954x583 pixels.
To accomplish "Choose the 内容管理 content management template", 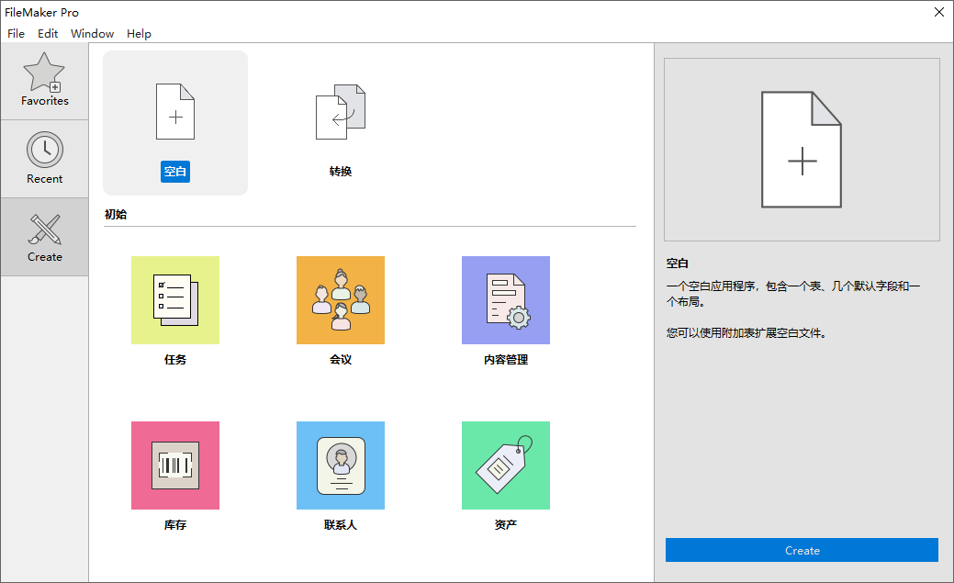I will coord(506,300).
